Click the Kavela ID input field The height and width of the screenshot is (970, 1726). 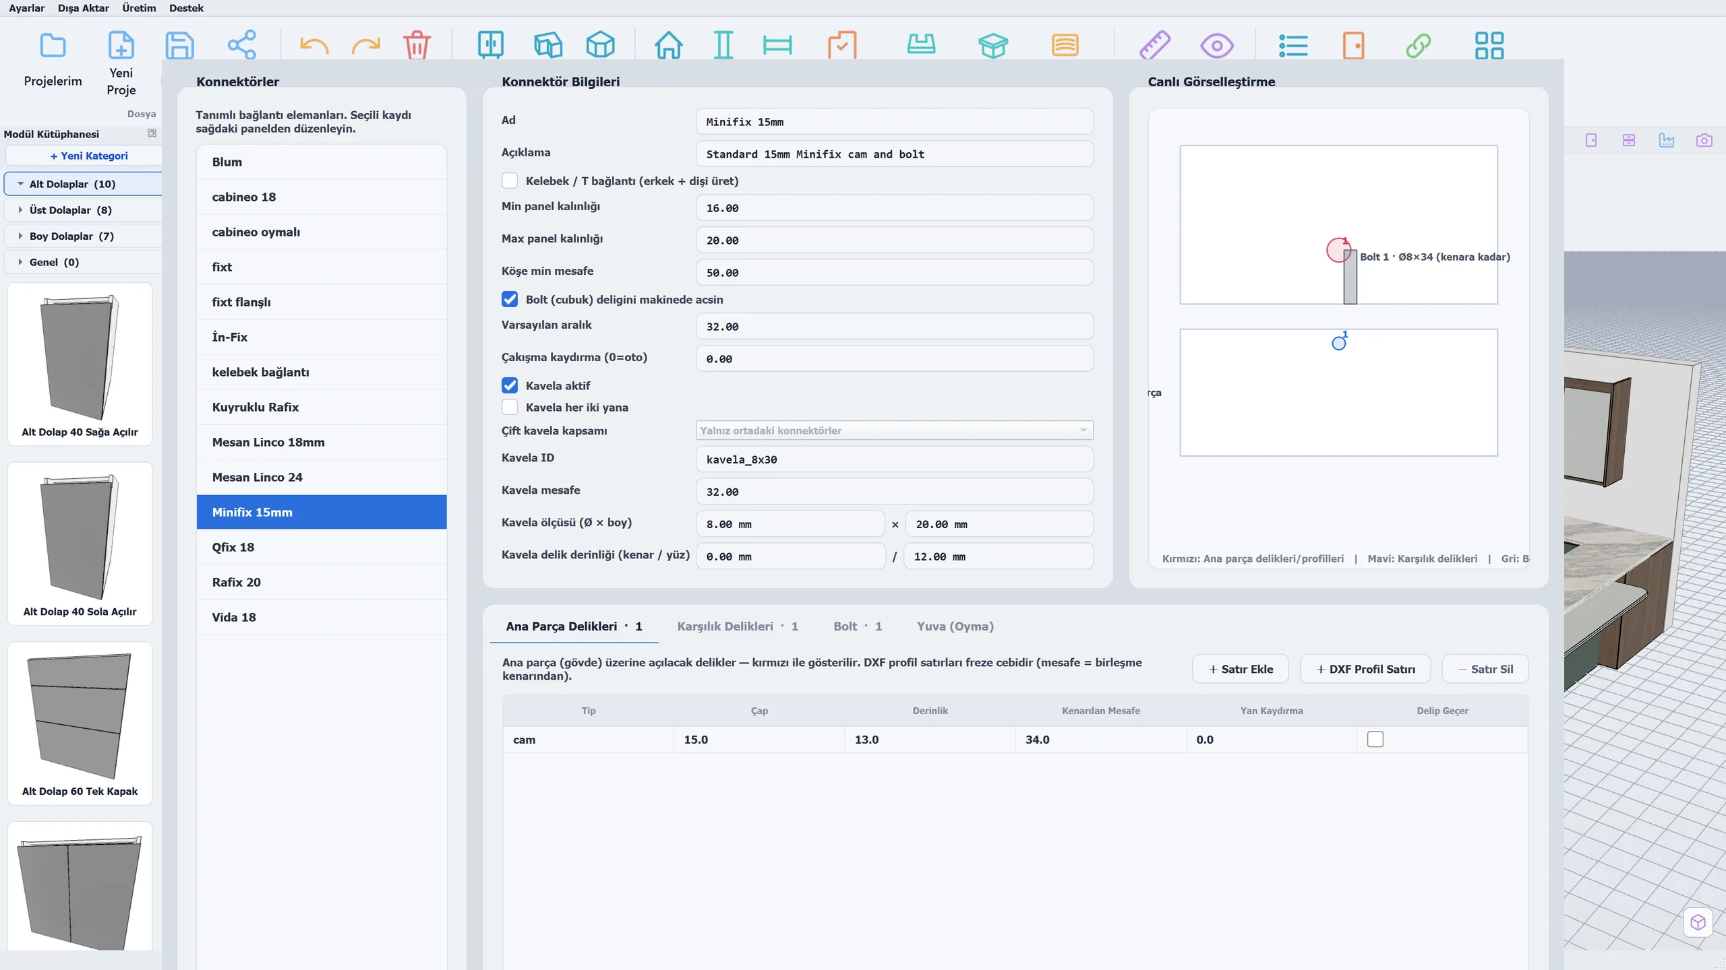894,459
